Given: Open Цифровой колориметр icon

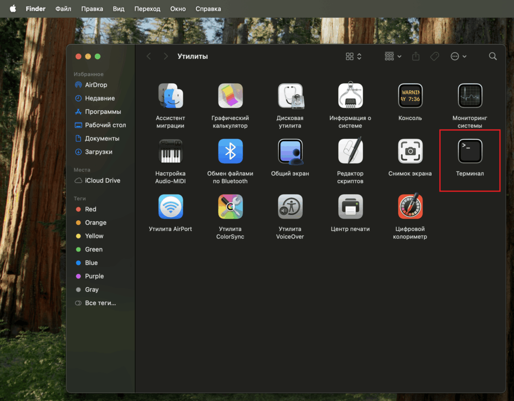Looking at the screenshot, I should [410, 206].
